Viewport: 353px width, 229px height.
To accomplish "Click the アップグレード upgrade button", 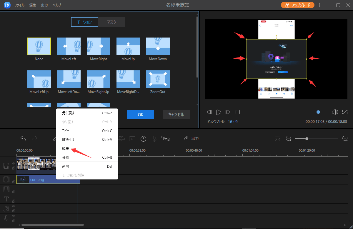I will point(297,5).
